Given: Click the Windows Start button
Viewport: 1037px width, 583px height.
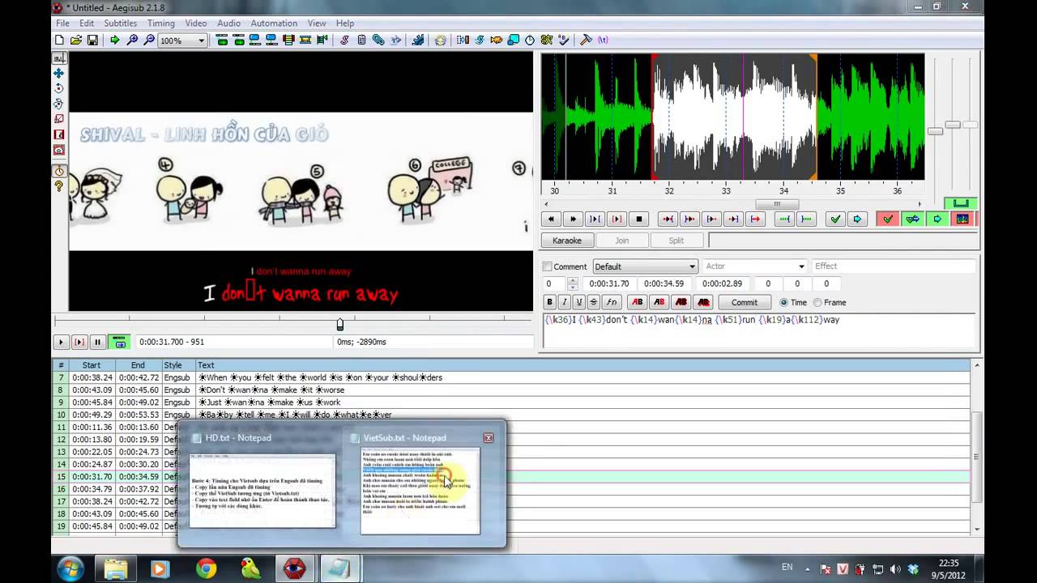Looking at the screenshot, I should pos(70,569).
